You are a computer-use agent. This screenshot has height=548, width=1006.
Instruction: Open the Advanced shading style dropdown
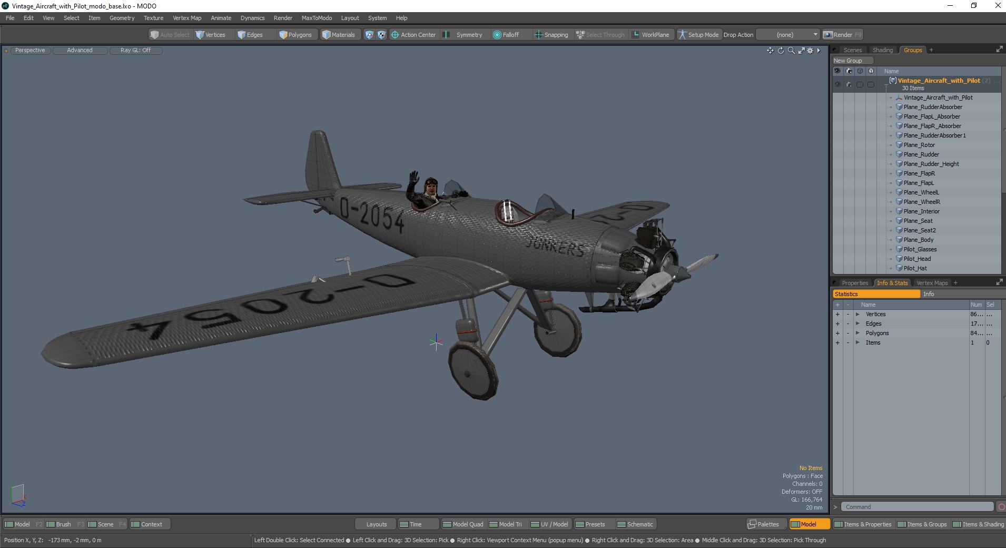pos(80,51)
